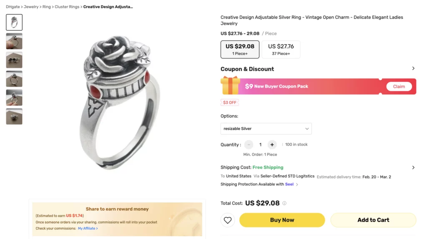Decrease quantity with the minus button
Image resolution: width=427 pixels, height=239 pixels.
coord(249,145)
